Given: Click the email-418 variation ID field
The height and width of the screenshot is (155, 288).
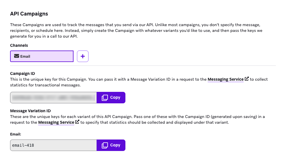Looking at the screenshot, I should pos(53,145).
